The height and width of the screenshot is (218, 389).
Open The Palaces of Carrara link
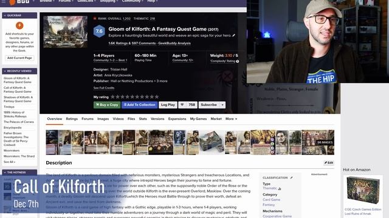click(x=19, y=122)
